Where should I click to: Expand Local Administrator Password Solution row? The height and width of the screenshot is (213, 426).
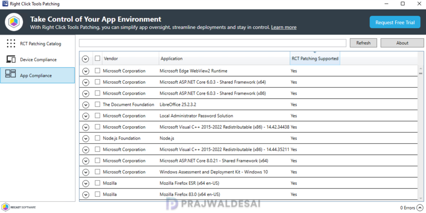coord(86,116)
